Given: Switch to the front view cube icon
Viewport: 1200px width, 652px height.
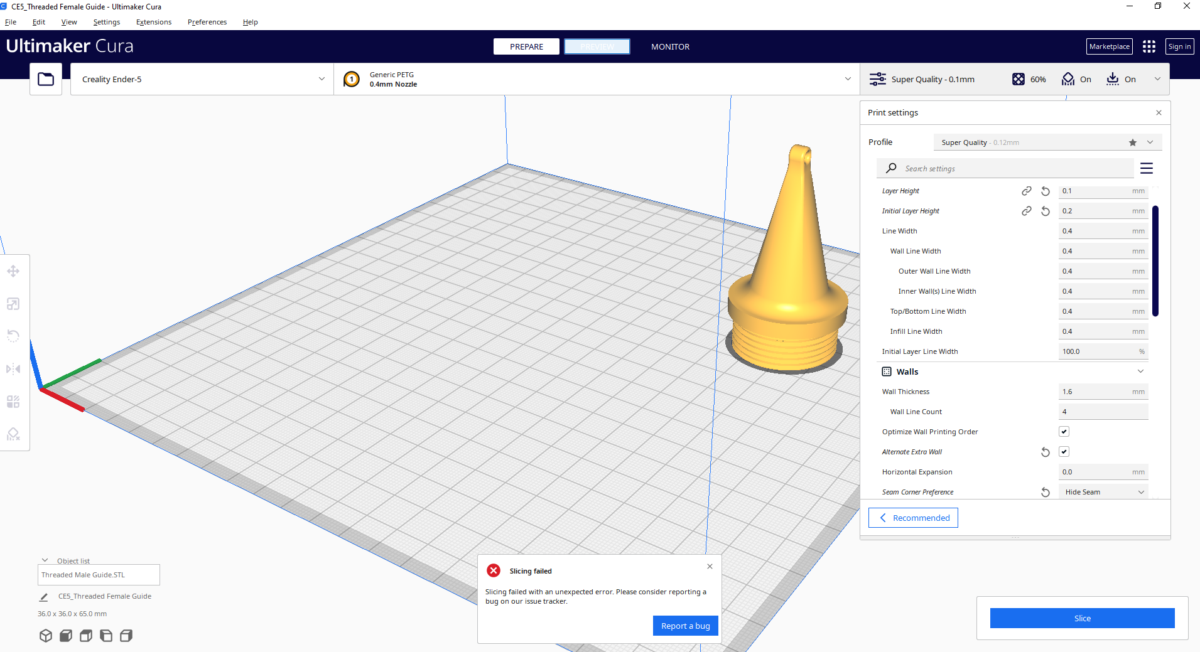Looking at the screenshot, I should point(65,636).
